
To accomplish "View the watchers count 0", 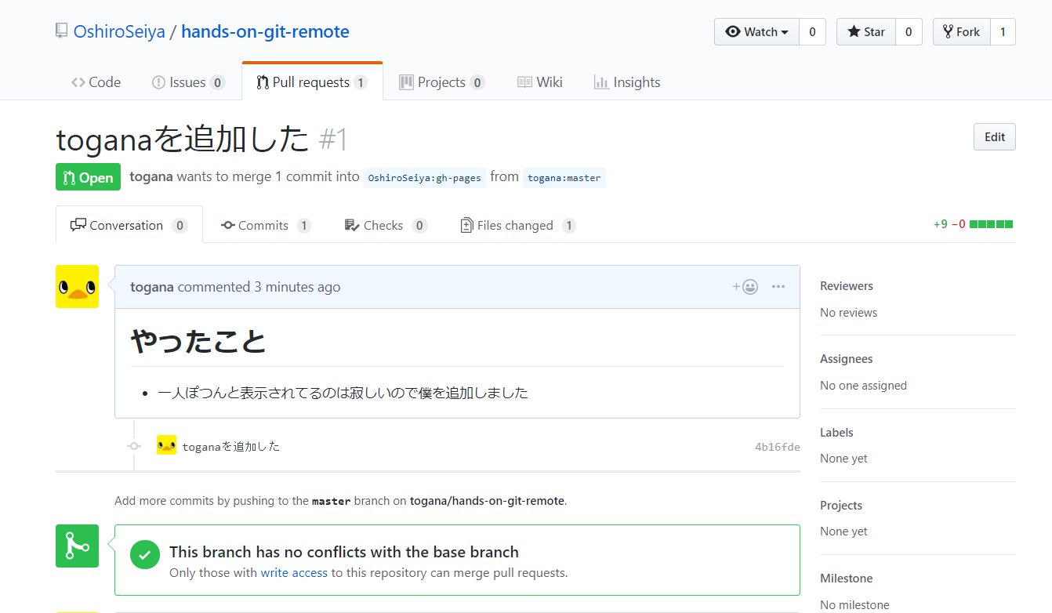I will (812, 32).
